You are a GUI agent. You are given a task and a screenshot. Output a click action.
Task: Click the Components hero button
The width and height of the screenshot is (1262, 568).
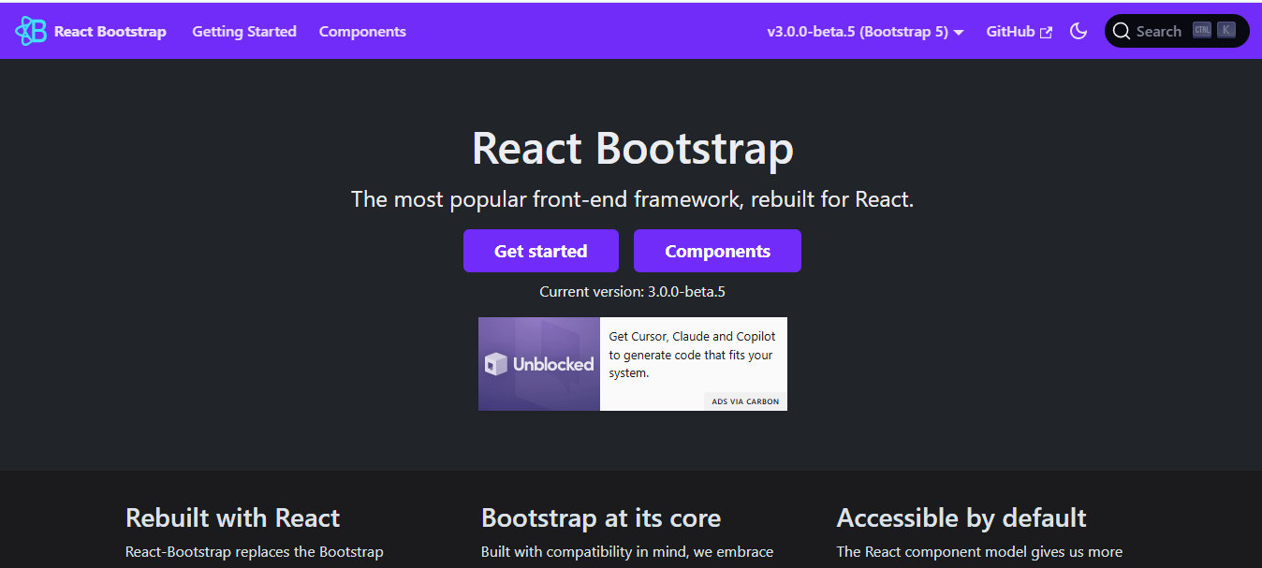pyautogui.click(x=717, y=251)
